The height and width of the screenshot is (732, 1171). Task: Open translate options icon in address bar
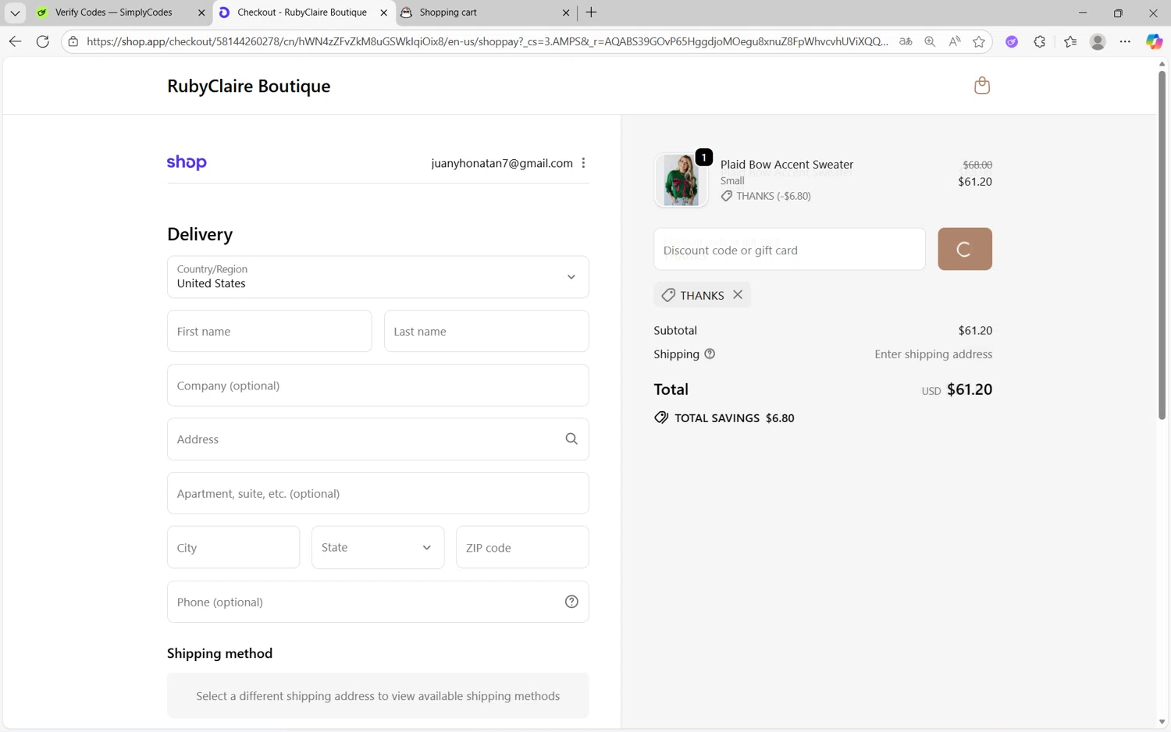point(906,41)
